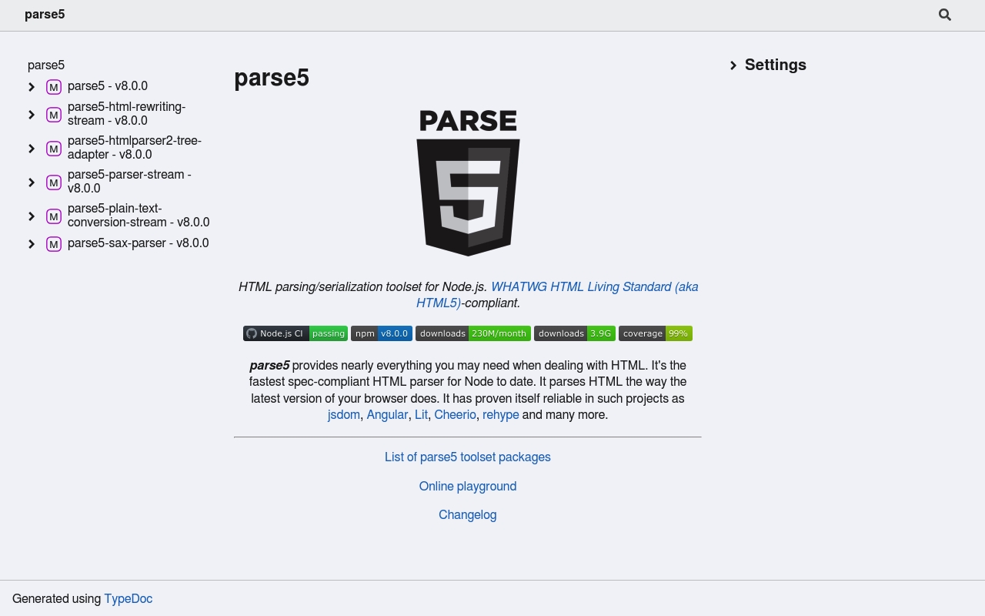Click the downloads 230M/month badge
Screen dimensions: 985x616
pos(473,333)
